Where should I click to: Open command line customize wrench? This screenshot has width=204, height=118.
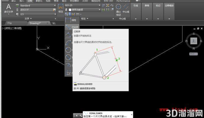click(80, 116)
